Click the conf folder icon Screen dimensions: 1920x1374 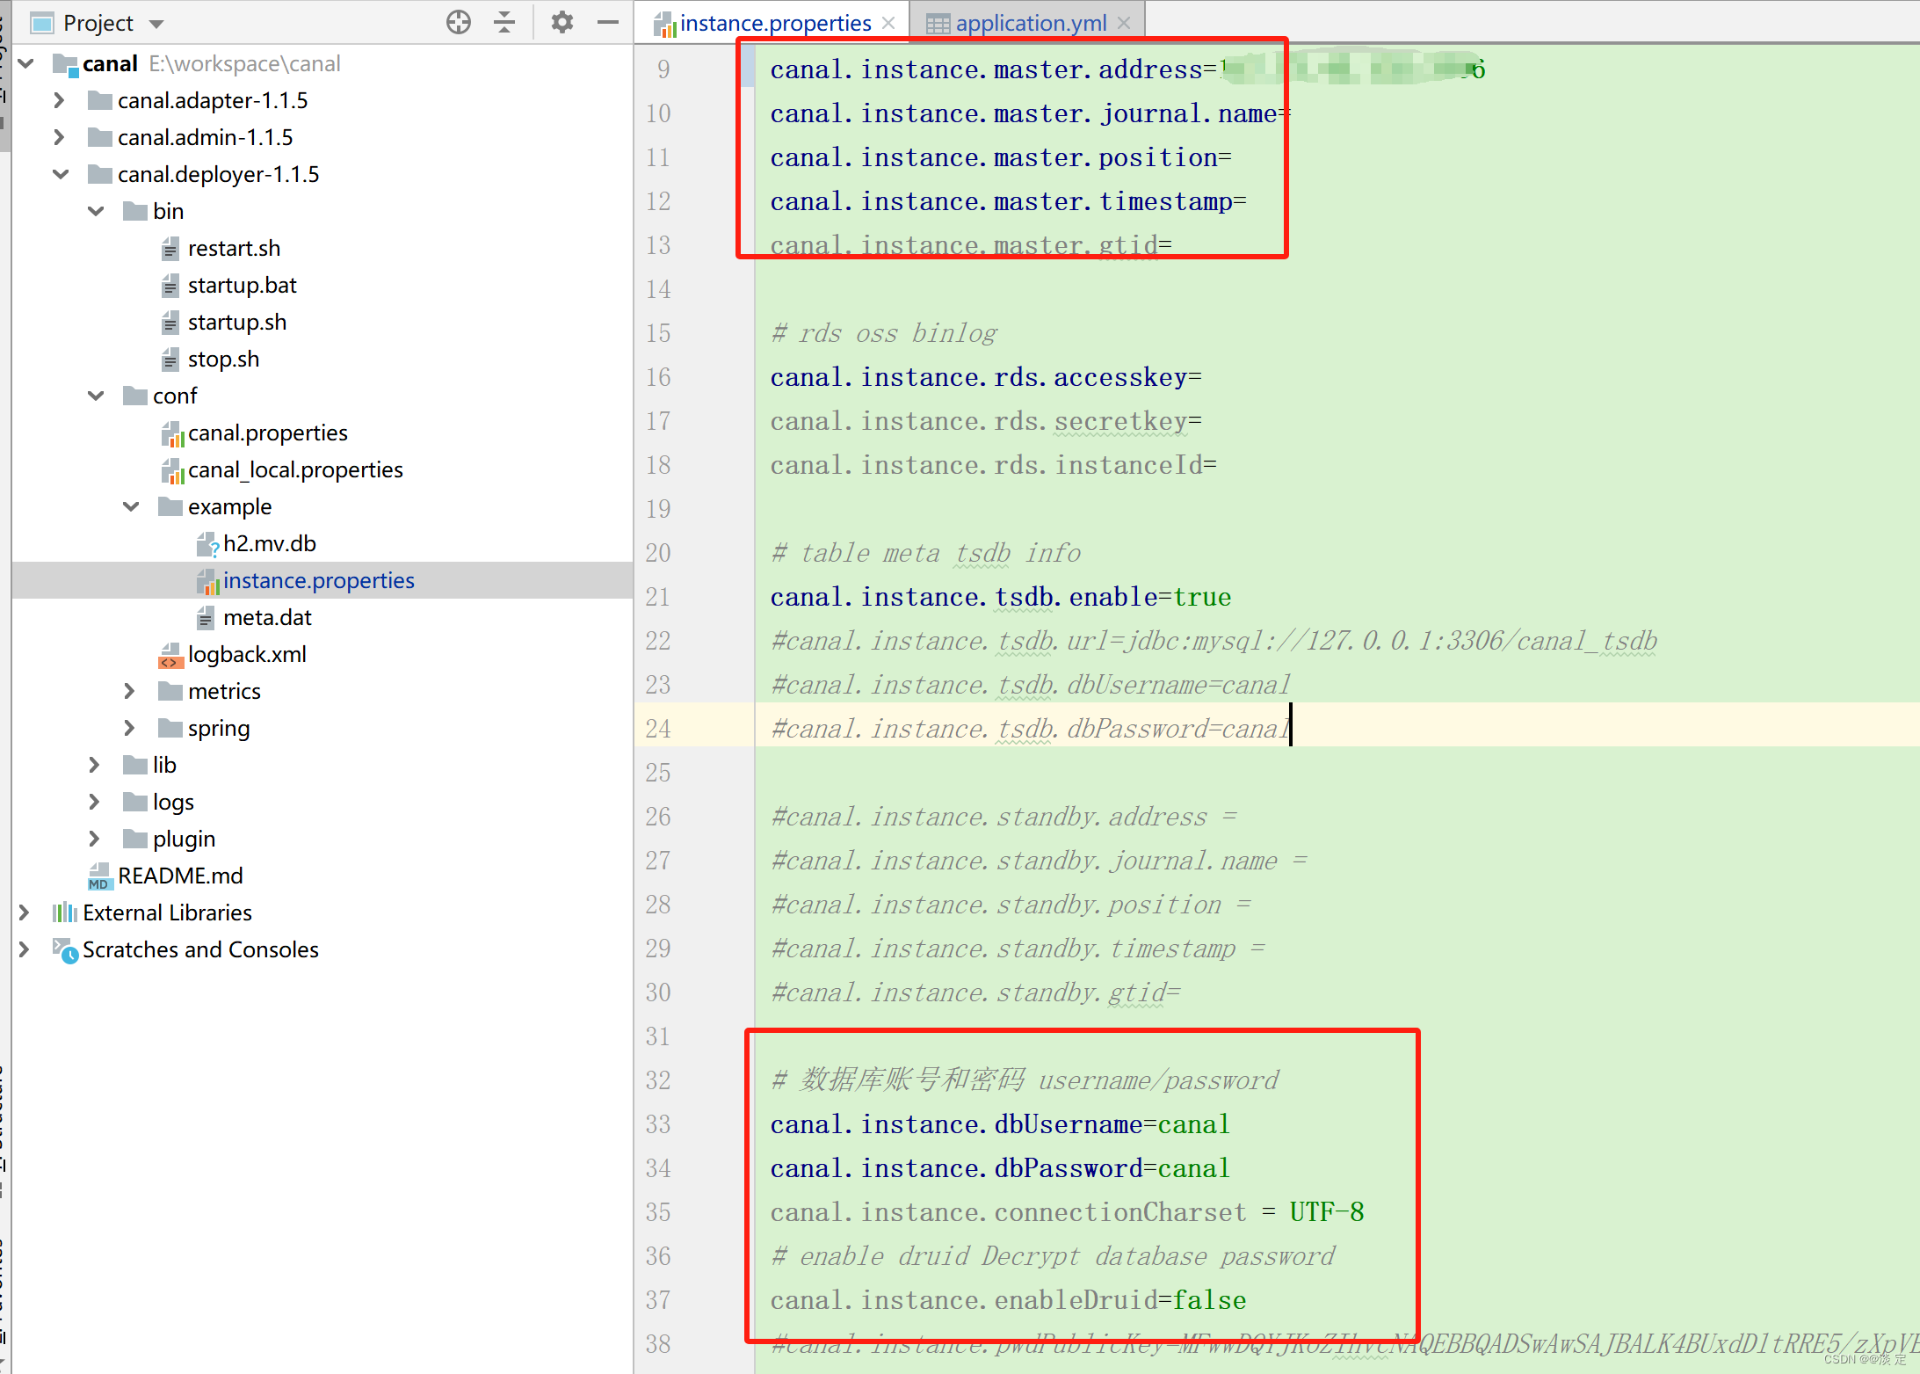(x=135, y=396)
